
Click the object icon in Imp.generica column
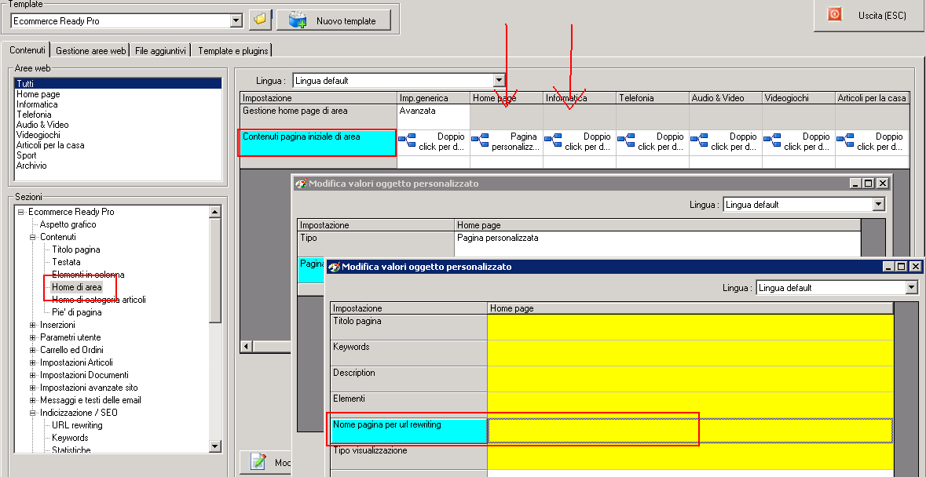click(x=407, y=141)
